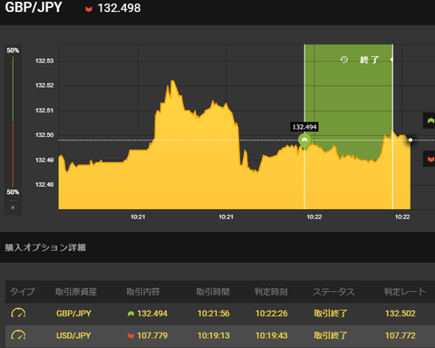This screenshot has width=435, height=348.
Task: Click the 取引原資産 column header
Action: tap(76, 292)
